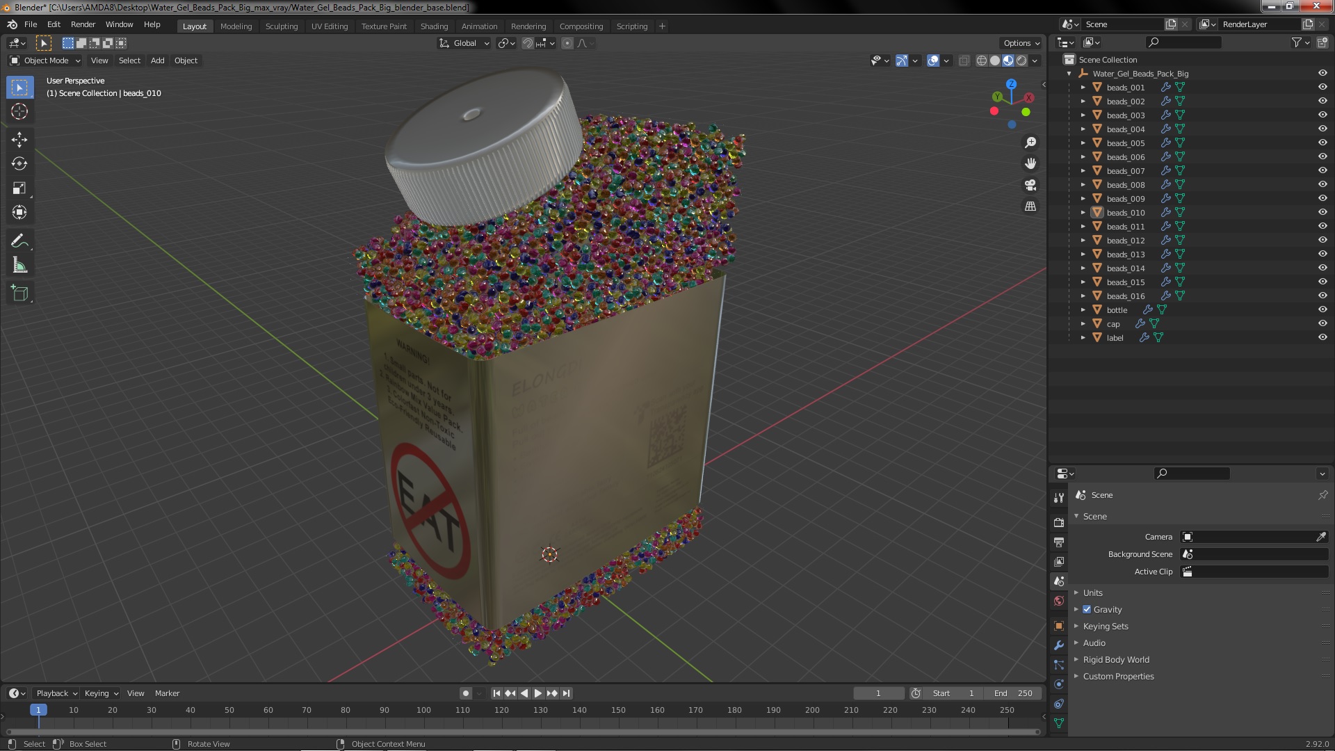Expand the Rigid Body World section
Image resolution: width=1335 pixels, height=751 pixels.
pos(1115,660)
